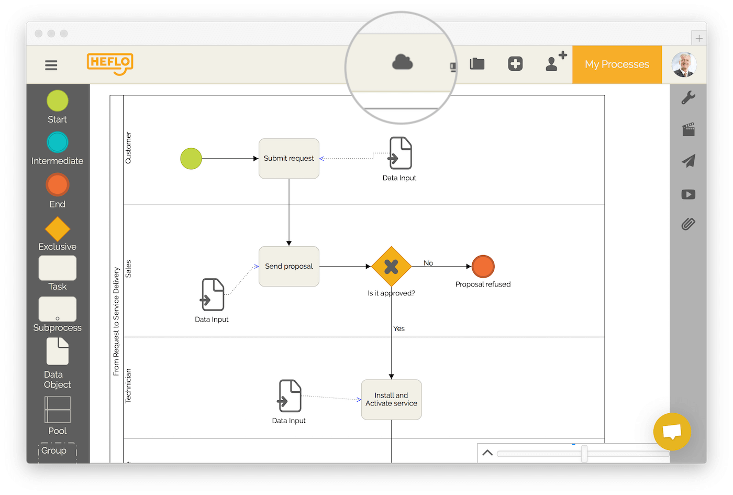The height and width of the screenshot is (495, 733).
Task: Click the Sales lane label
Action: coord(128,269)
